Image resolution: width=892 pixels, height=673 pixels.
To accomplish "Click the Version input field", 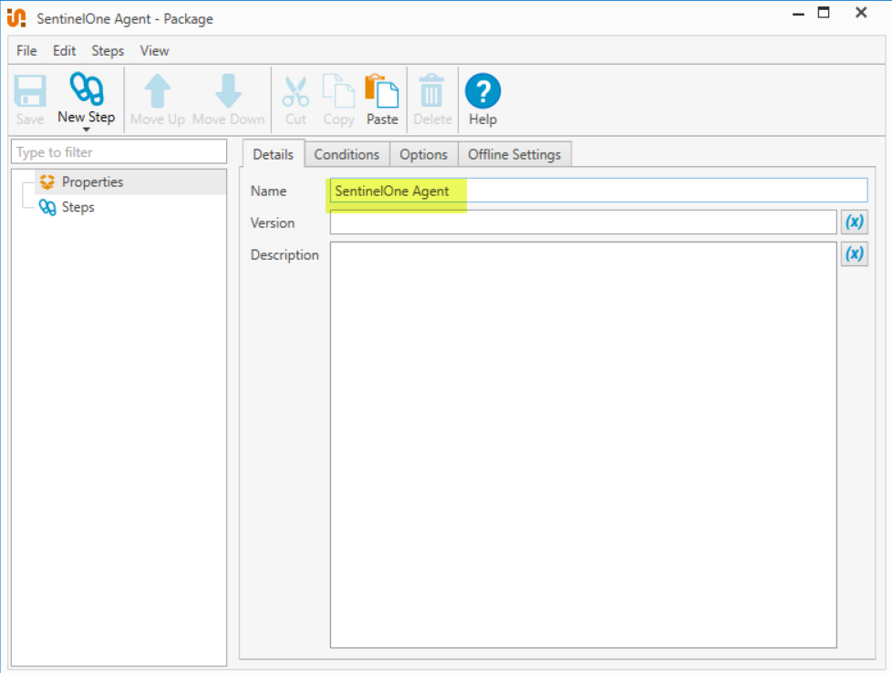I will [583, 222].
